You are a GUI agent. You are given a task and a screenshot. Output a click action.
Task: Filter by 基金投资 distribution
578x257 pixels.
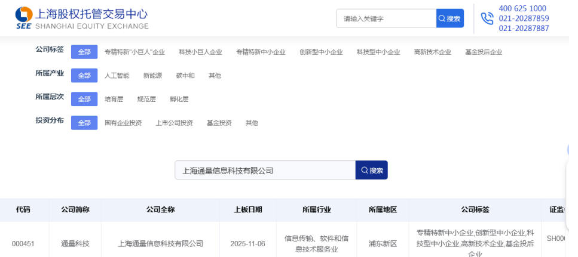click(x=219, y=123)
